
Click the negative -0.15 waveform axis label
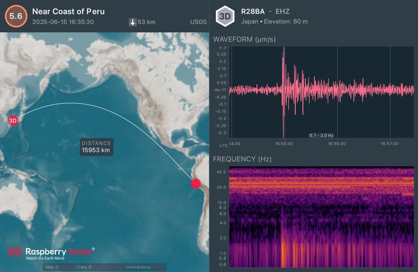(x=220, y=112)
